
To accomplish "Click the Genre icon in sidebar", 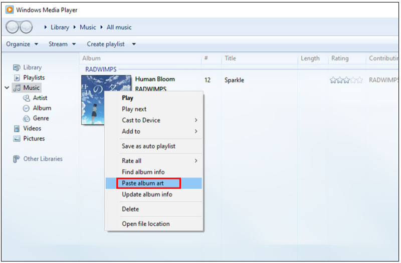I will point(27,118).
